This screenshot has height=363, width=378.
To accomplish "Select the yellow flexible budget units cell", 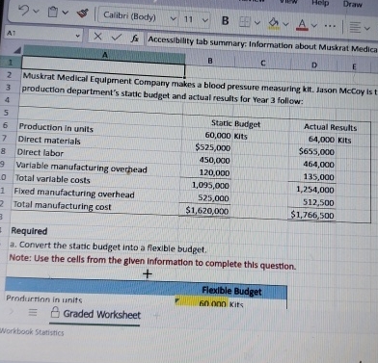I will 202,303.
